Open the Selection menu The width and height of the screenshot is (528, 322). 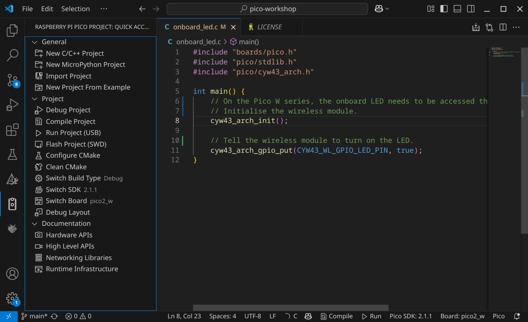coord(75,9)
